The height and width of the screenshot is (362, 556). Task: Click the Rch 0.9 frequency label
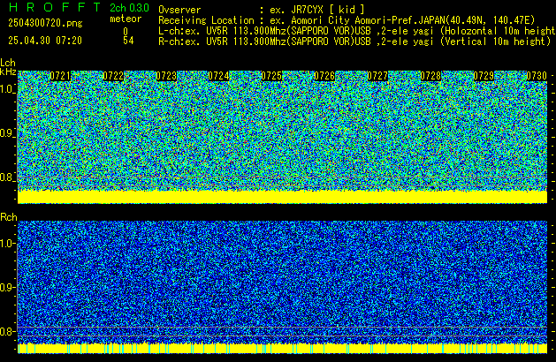(7, 287)
